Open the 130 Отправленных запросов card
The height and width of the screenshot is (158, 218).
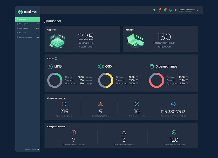pos(160,39)
